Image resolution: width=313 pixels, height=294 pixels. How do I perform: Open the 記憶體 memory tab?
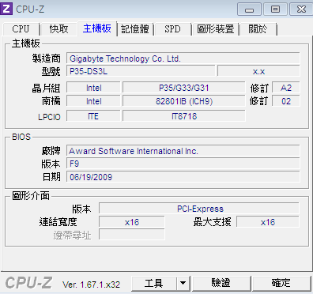pyautogui.click(x=135, y=29)
